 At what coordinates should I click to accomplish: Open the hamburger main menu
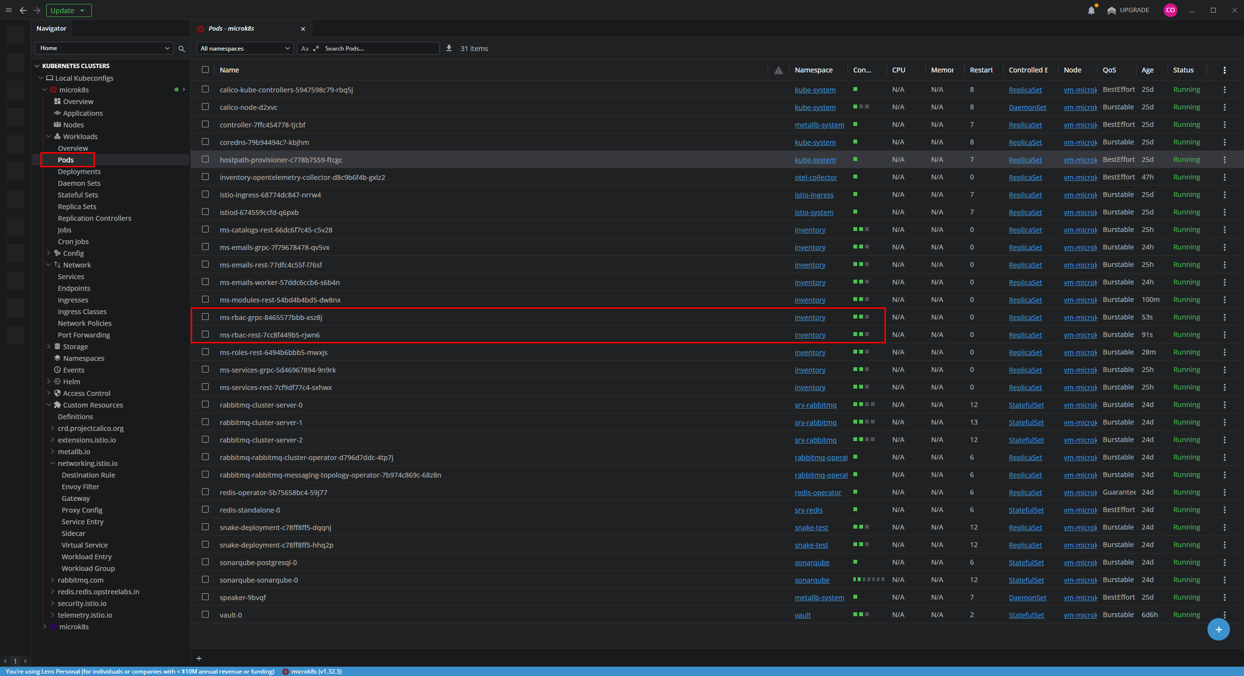pos(8,10)
